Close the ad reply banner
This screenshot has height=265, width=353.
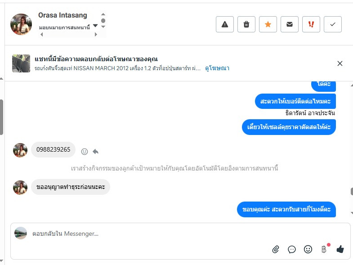[x=340, y=63]
